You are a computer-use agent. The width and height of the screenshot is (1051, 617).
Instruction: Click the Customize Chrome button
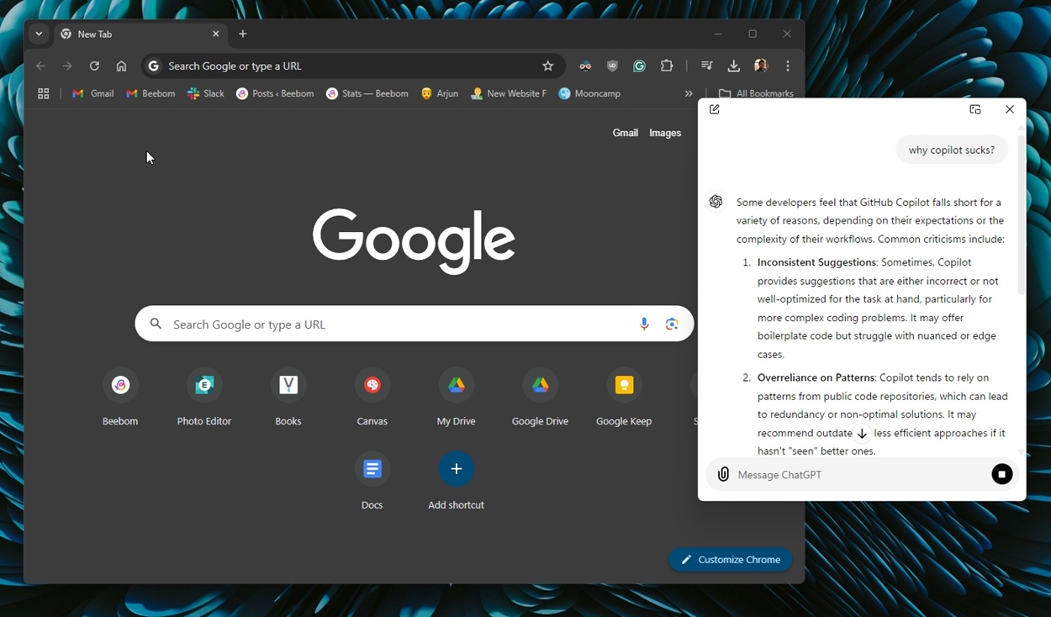(730, 559)
